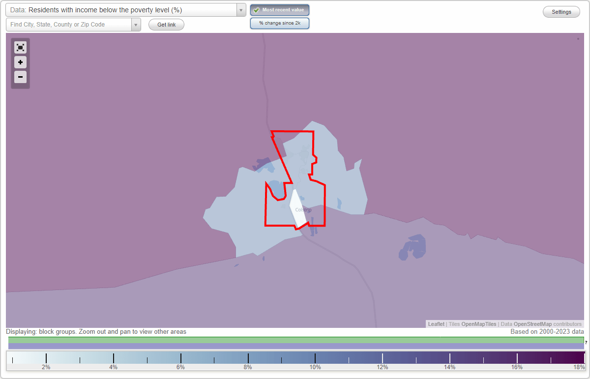
Task: Click the Data dropdown arrow icon
Action: 240,10
